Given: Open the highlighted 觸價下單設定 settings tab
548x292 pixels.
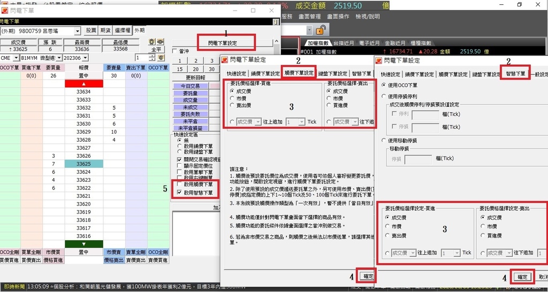Looking at the screenshot, I should 299,74.
